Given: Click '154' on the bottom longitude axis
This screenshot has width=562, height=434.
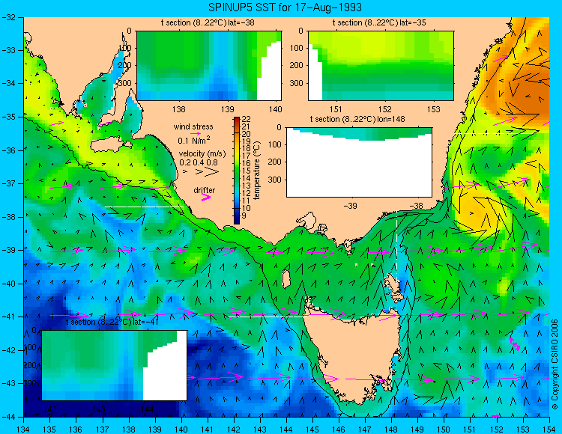Looking at the screenshot, I should [549, 430].
